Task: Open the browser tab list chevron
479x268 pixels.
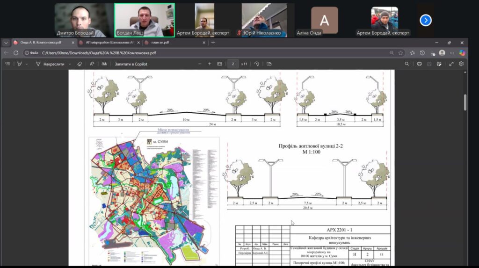Action: click(6, 43)
